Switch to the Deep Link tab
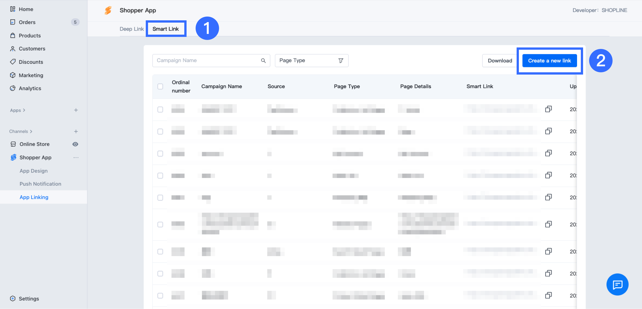Image resolution: width=642 pixels, height=309 pixels. (x=131, y=29)
